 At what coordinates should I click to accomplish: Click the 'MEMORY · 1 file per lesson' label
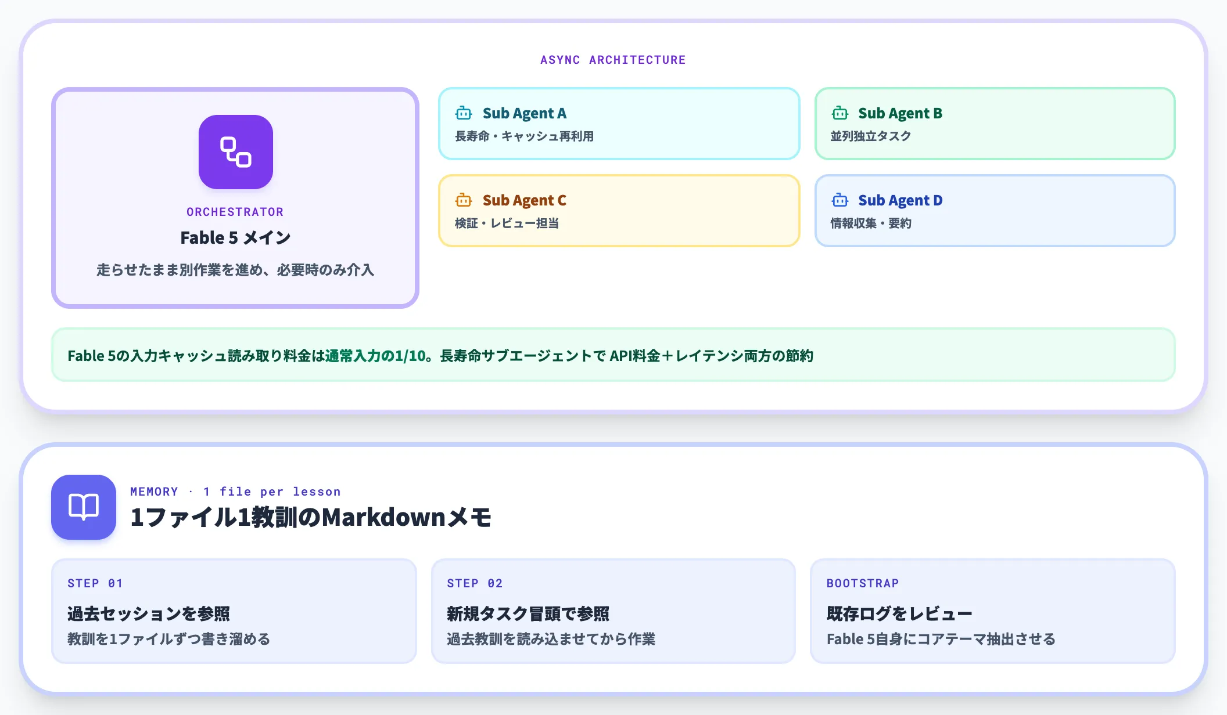pos(235,492)
